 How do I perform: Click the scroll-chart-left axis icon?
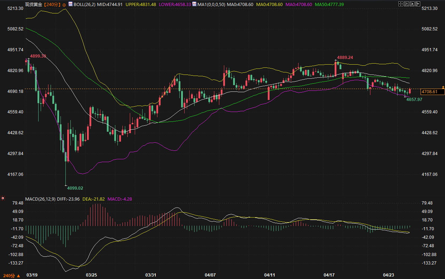coord(406,4)
